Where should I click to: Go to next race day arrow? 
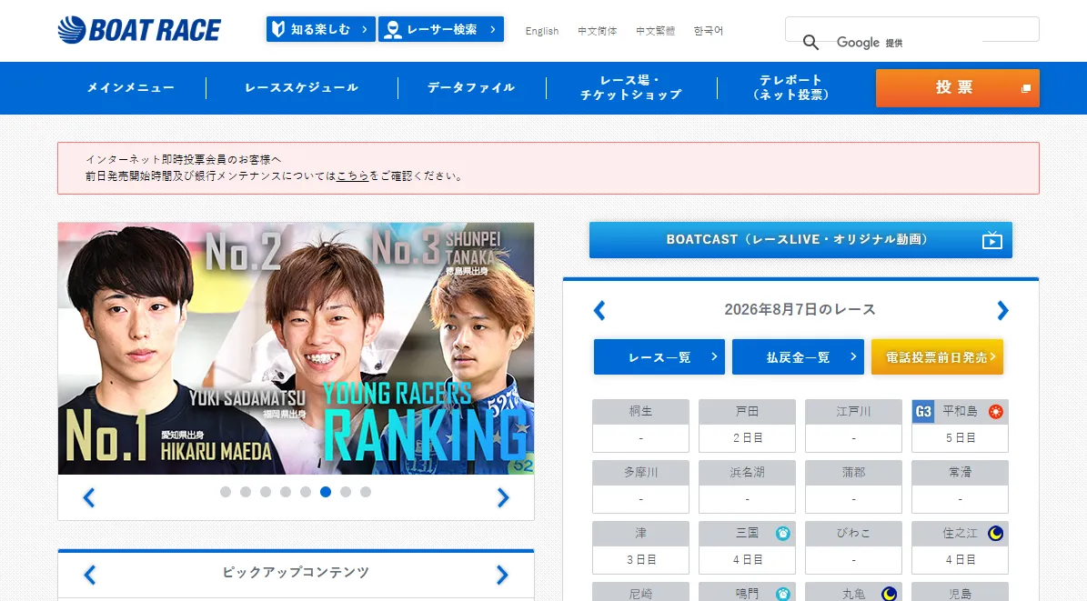coord(1002,310)
